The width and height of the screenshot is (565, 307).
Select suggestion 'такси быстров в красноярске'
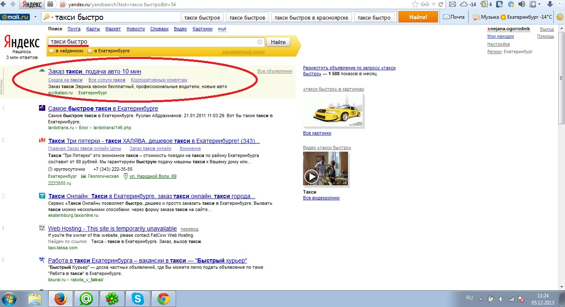tap(311, 17)
